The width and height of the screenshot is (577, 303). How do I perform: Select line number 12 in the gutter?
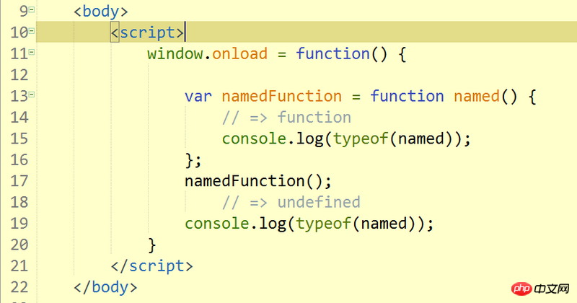[19, 75]
